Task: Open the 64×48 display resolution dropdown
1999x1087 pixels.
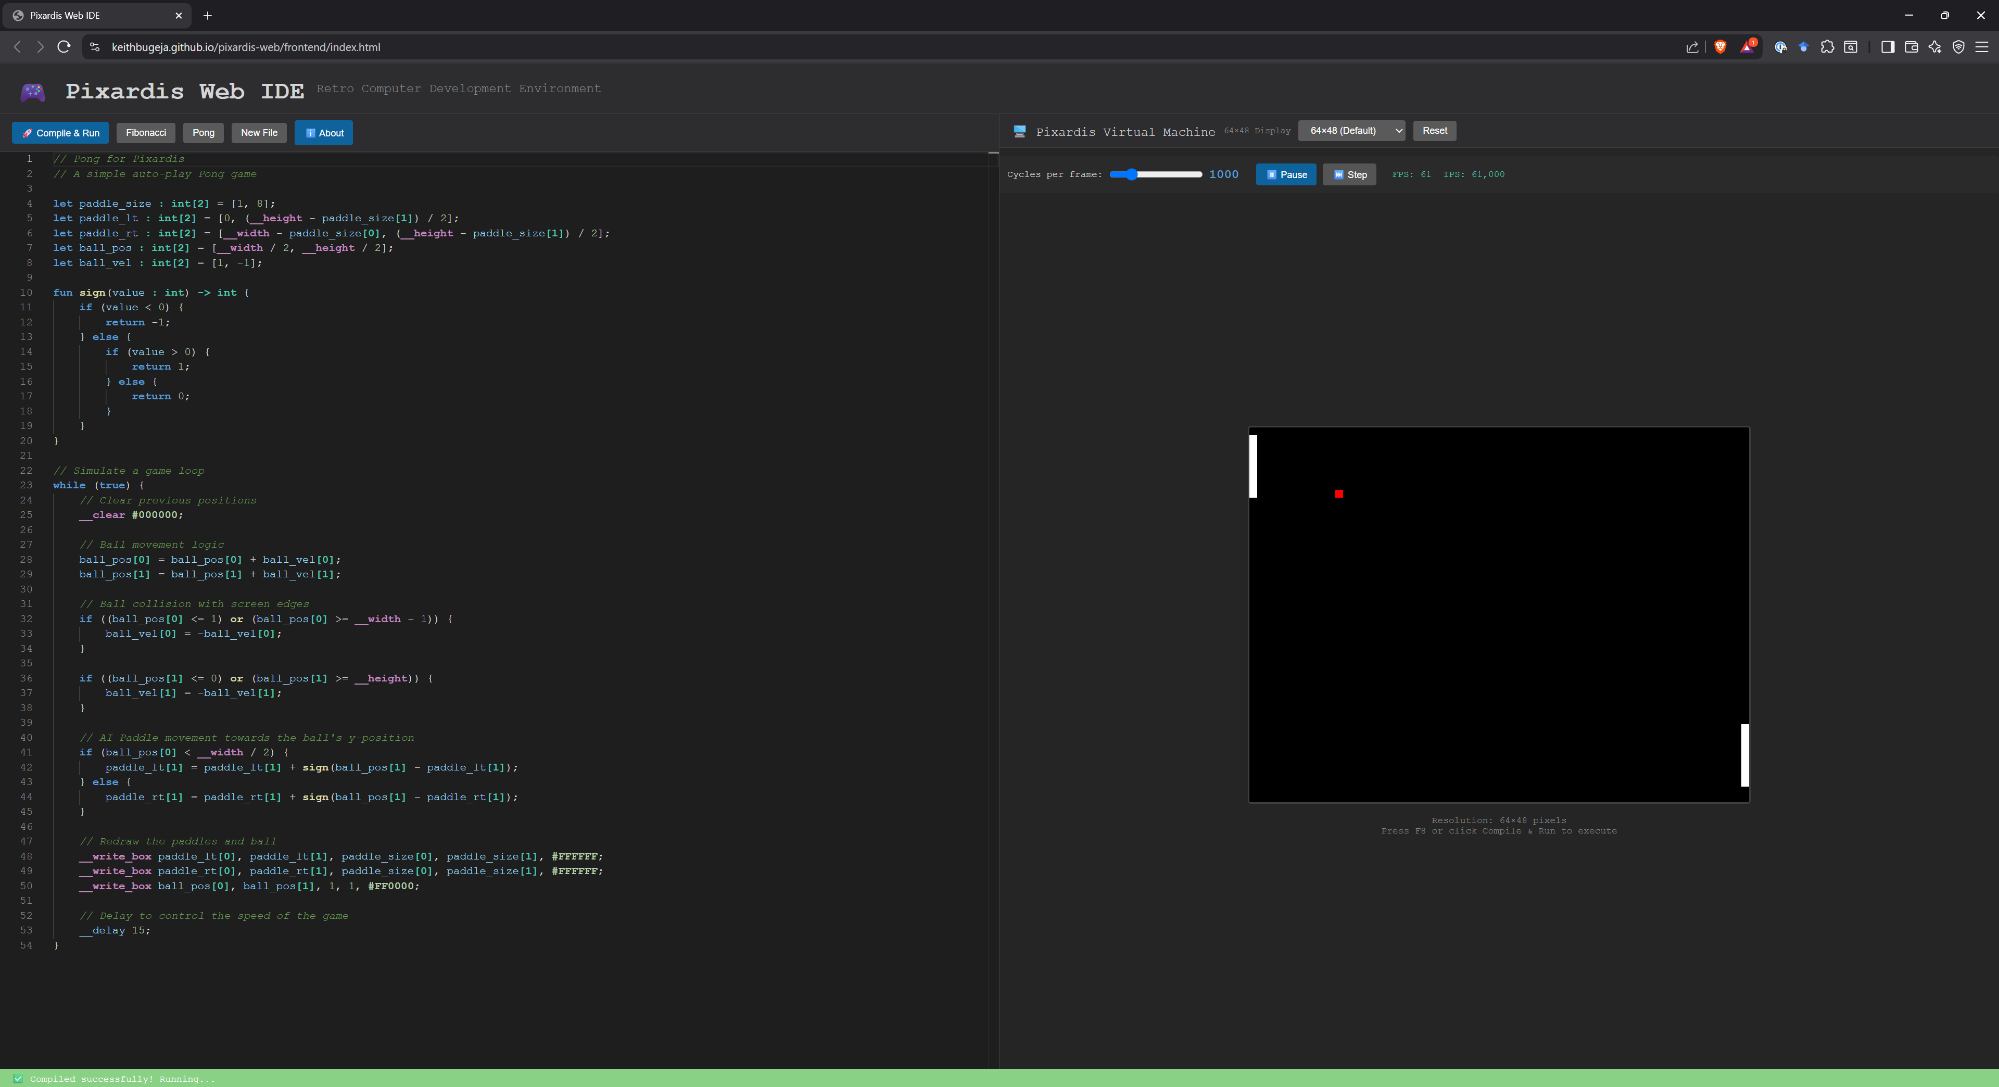Action: 1351,130
